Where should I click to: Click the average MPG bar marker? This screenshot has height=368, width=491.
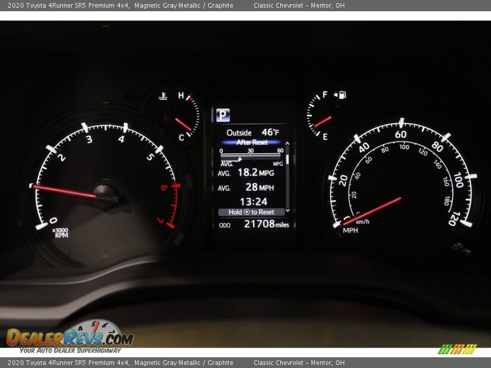tap(239, 159)
